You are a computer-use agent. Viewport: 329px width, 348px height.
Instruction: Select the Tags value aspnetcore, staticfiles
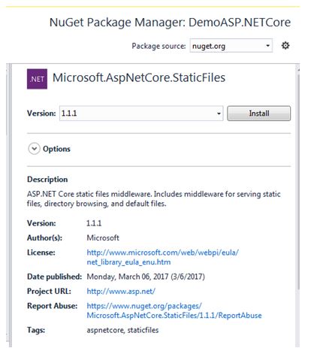122,330
